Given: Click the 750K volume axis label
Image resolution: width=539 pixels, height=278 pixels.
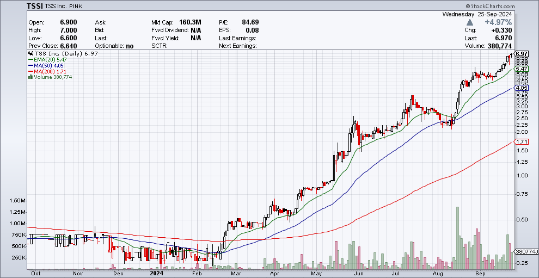Looking at the screenshot, I should 19,235.
